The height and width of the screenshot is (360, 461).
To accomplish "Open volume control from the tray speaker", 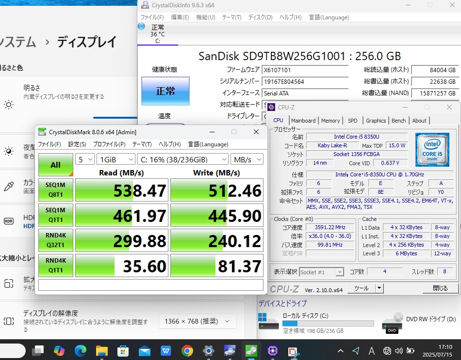I will click(x=399, y=351).
